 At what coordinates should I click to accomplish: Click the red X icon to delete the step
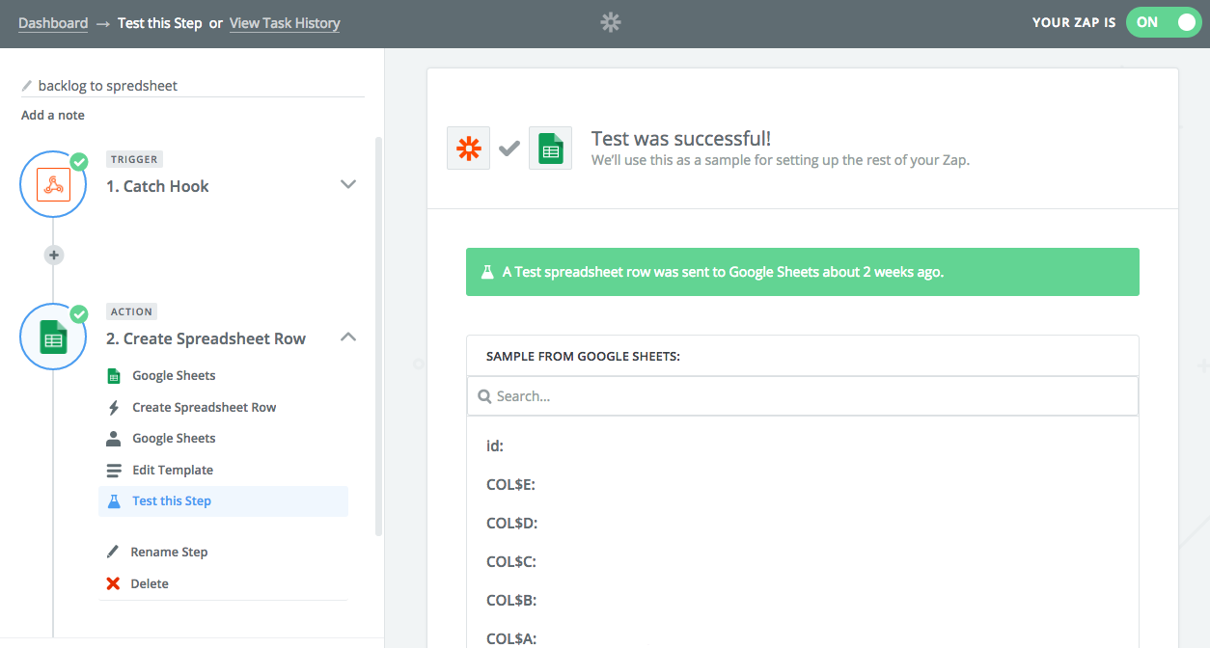tap(115, 583)
